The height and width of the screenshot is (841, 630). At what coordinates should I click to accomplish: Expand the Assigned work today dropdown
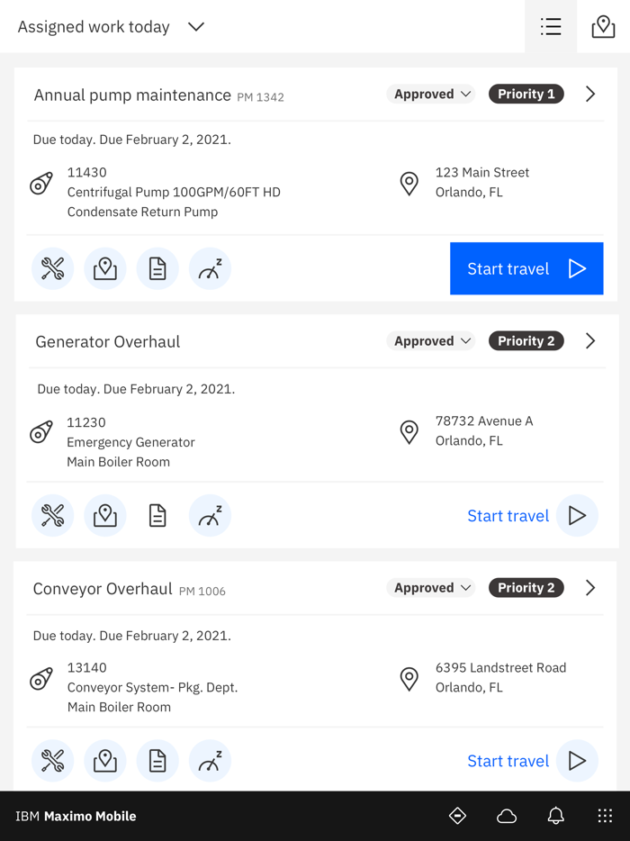pyautogui.click(x=196, y=27)
